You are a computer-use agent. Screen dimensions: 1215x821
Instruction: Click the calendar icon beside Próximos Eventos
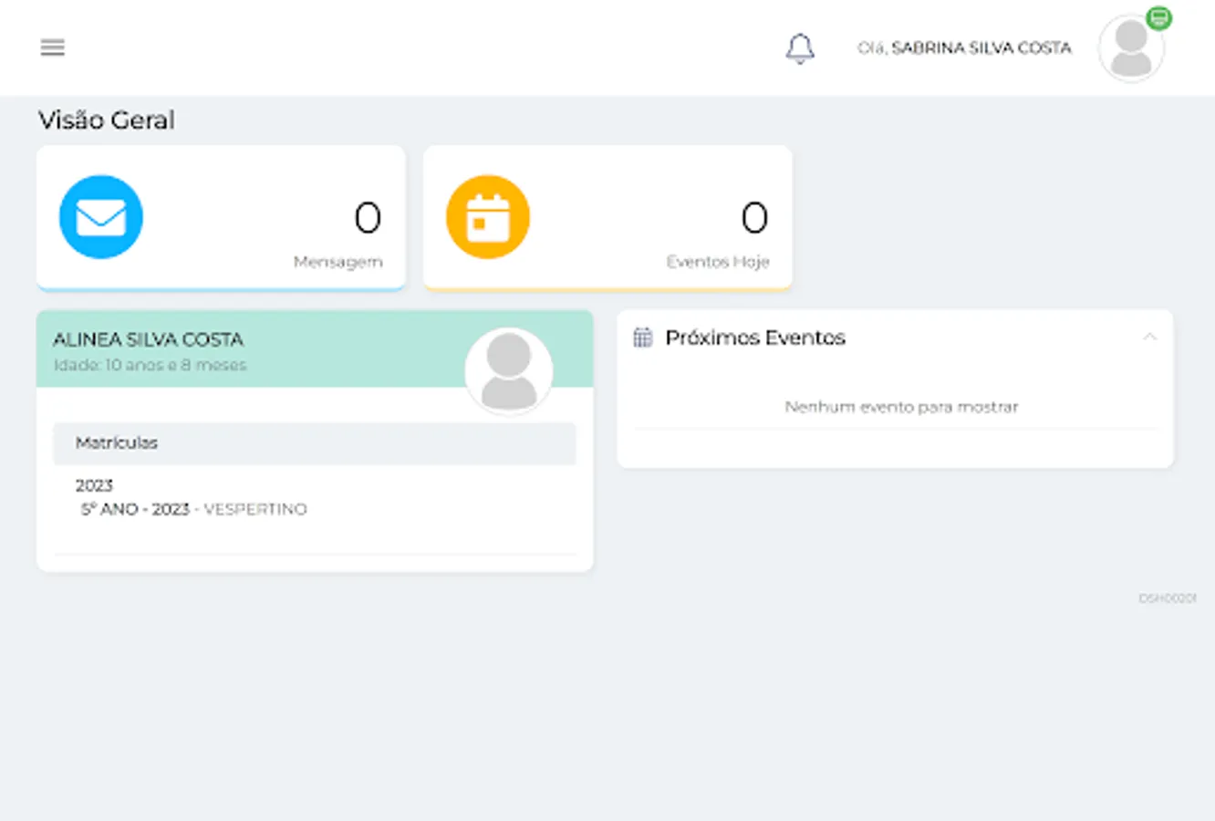(643, 338)
